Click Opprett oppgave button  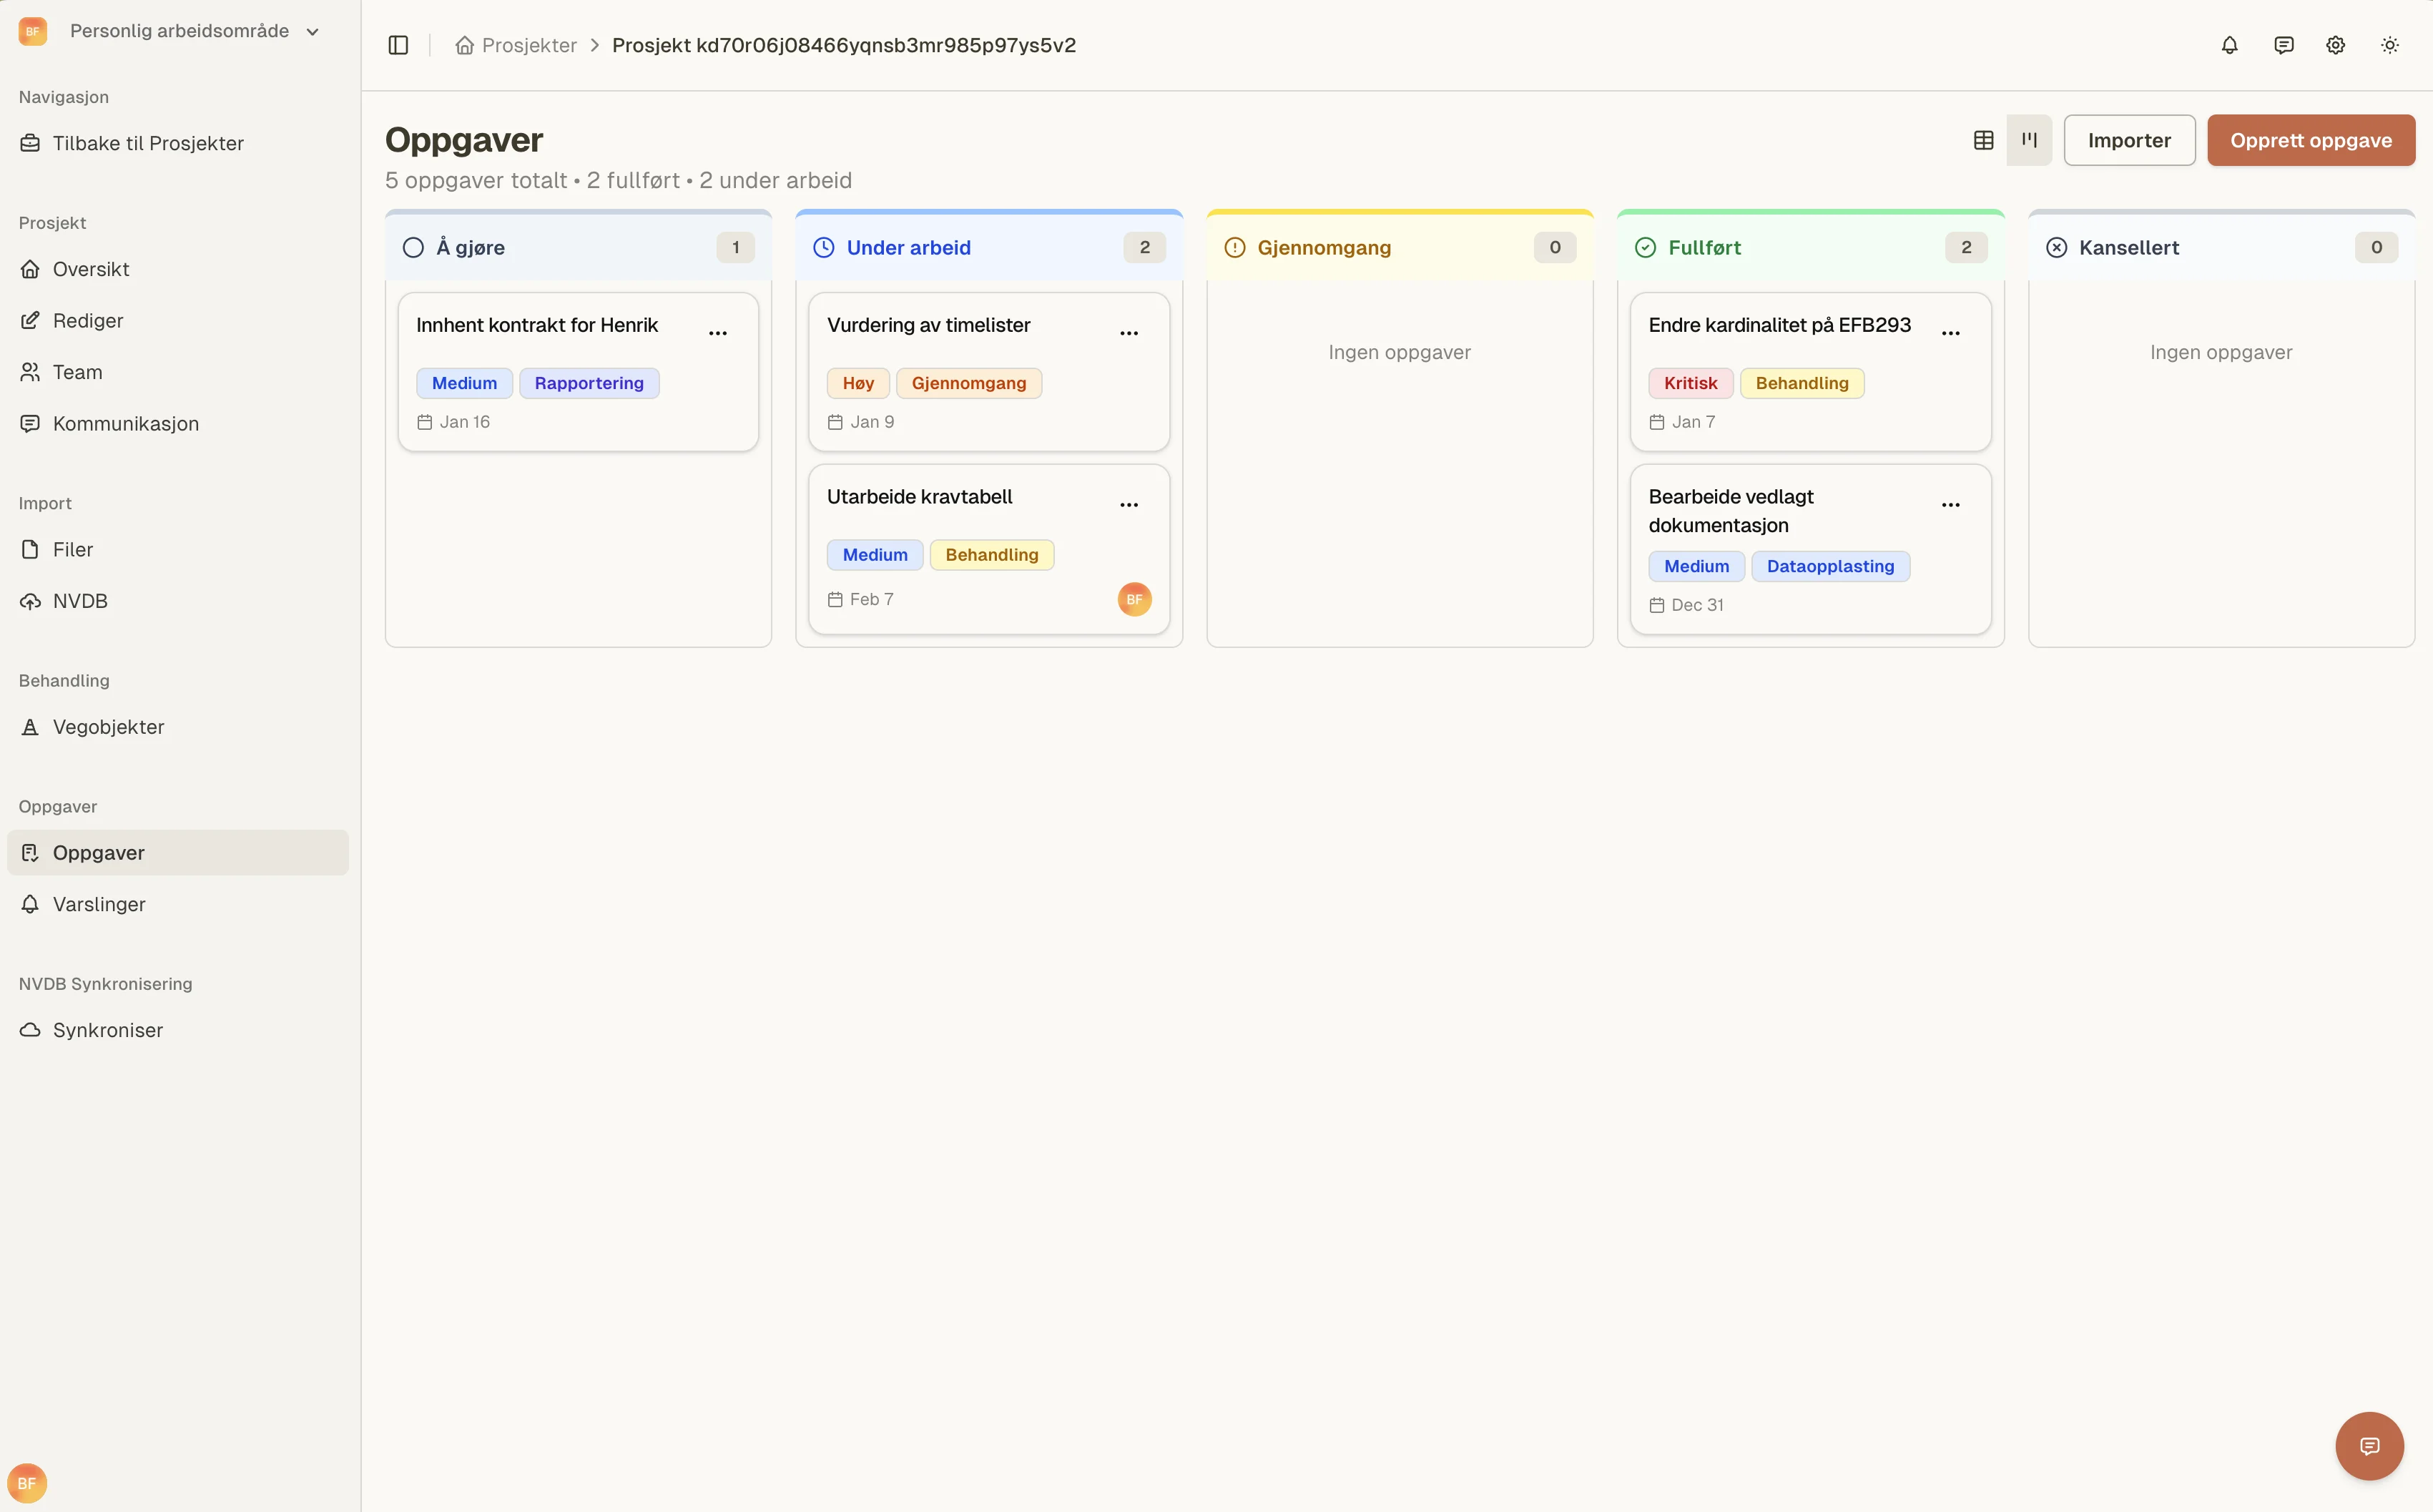(2310, 140)
